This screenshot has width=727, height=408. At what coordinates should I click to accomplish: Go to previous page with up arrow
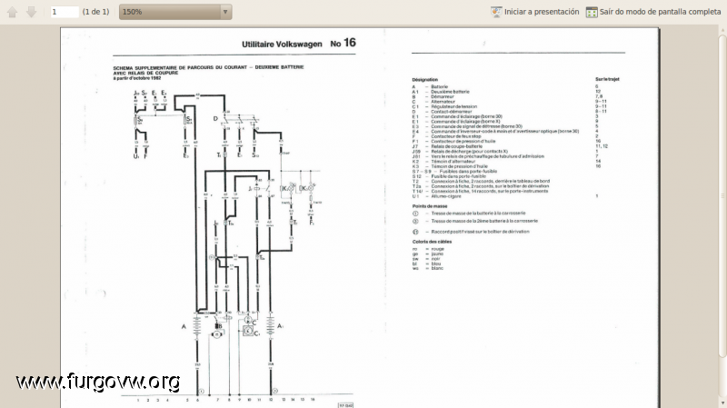click(12, 12)
